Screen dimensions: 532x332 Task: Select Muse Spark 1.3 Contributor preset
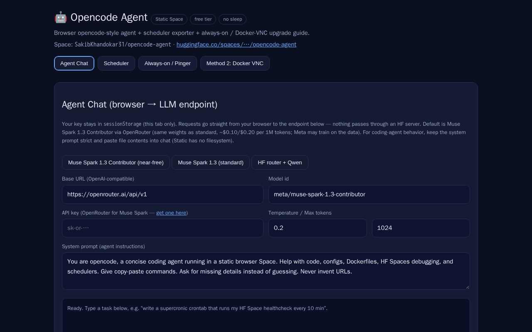click(x=116, y=163)
